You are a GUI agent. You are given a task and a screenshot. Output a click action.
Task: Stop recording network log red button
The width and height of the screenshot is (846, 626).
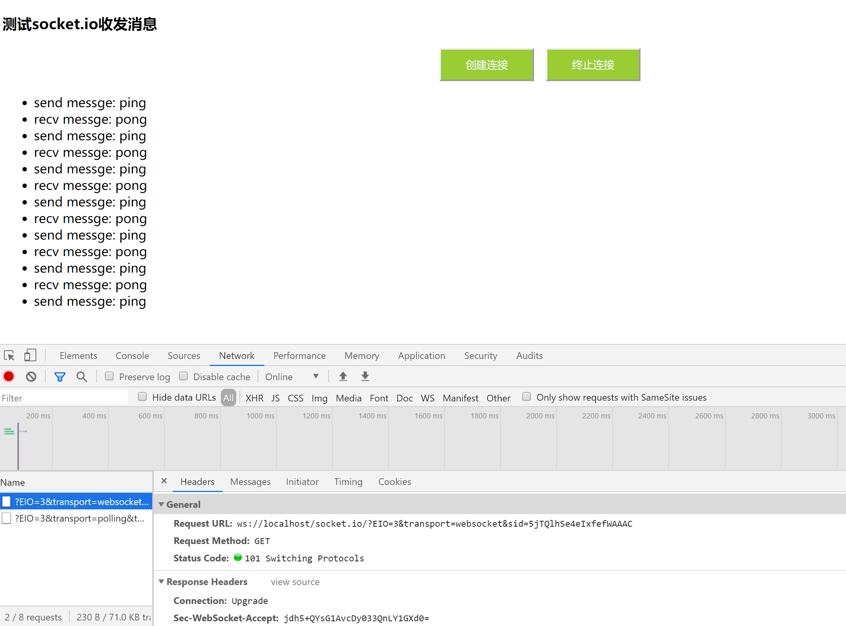[9, 377]
